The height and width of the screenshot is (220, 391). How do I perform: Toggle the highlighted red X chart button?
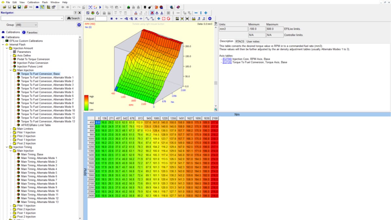click(152, 13)
